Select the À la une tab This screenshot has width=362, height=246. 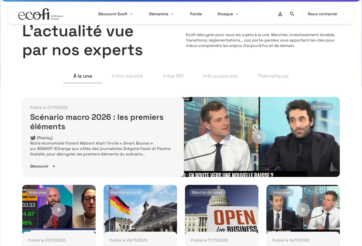82,76
